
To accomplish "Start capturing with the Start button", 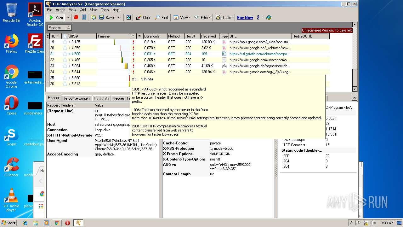I will (56, 18).
